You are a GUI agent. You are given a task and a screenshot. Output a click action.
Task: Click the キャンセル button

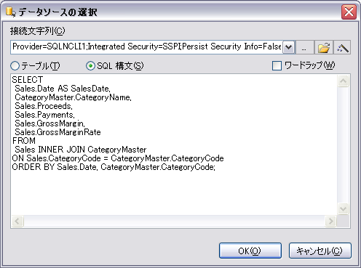point(320,251)
